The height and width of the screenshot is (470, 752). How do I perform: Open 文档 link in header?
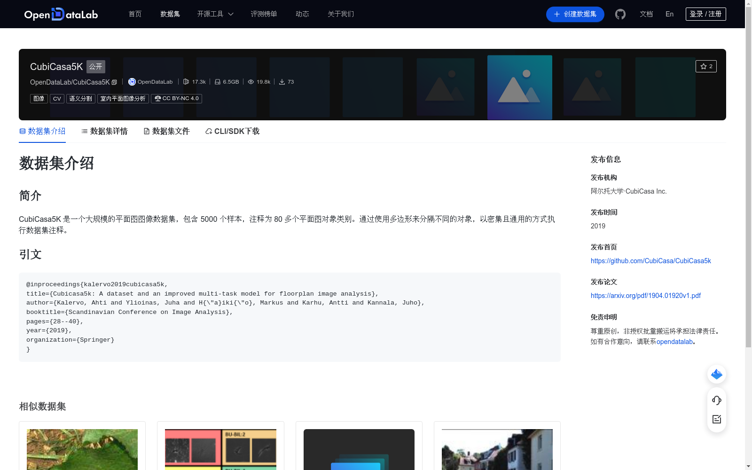[646, 14]
